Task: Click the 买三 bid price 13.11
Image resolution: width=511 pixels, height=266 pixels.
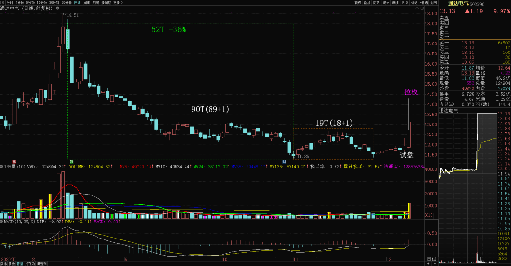Action: coord(467,53)
